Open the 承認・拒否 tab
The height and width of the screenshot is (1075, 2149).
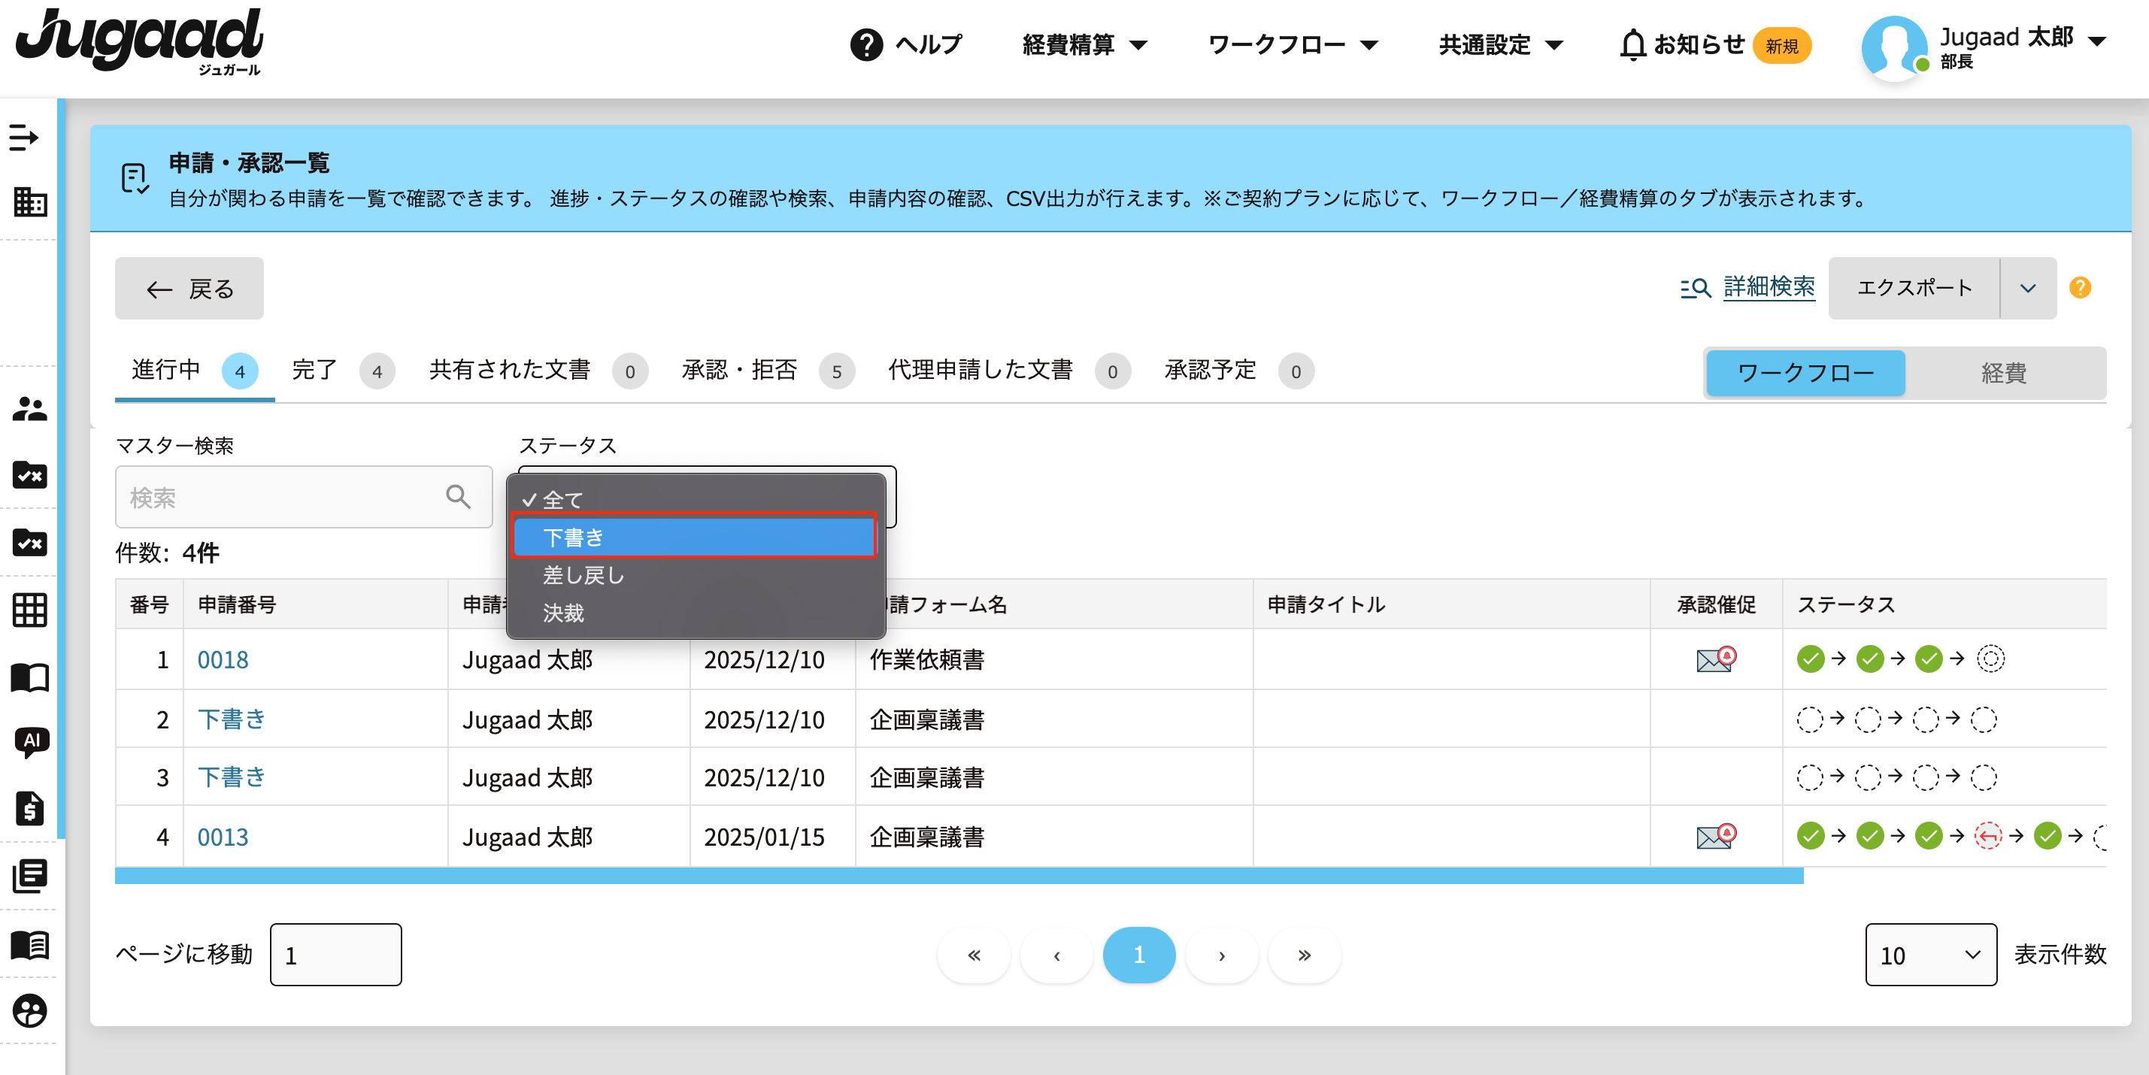(x=739, y=371)
